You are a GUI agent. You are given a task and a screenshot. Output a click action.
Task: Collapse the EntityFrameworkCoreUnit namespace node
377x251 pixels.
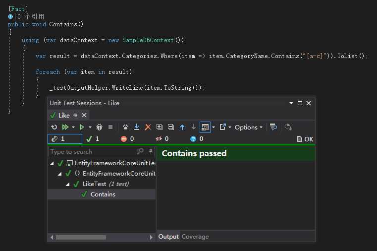(60, 174)
